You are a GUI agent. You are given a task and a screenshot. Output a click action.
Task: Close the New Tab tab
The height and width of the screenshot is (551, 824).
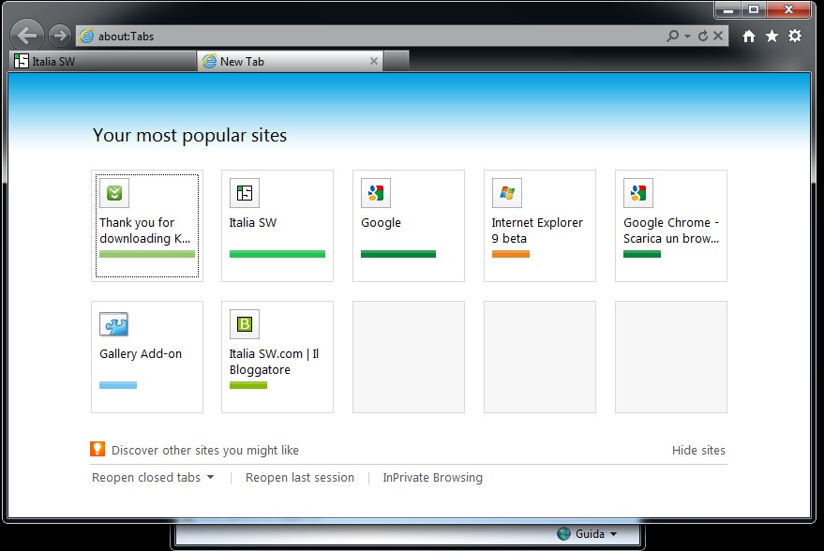pos(374,61)
